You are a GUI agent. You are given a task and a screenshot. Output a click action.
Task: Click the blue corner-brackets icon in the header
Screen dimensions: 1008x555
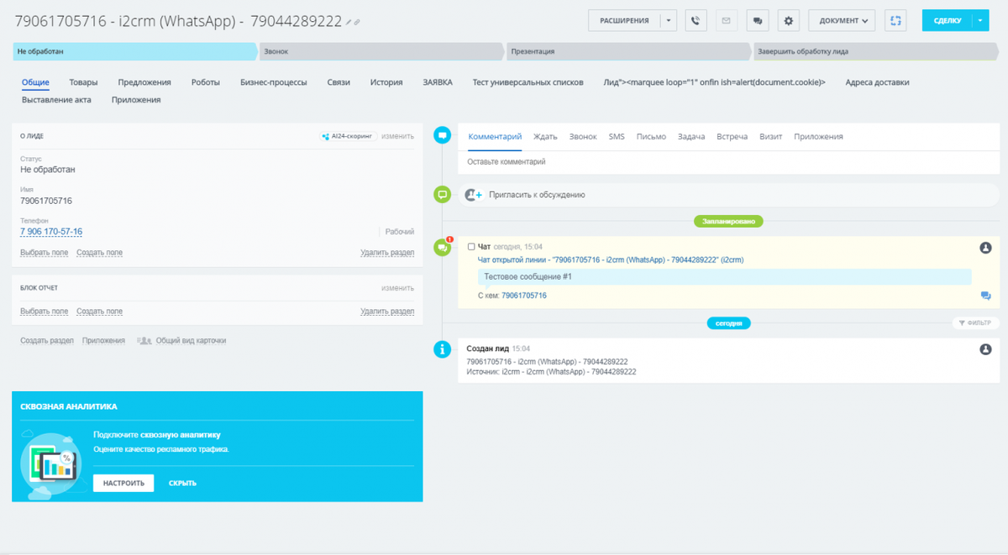[896, 20]
